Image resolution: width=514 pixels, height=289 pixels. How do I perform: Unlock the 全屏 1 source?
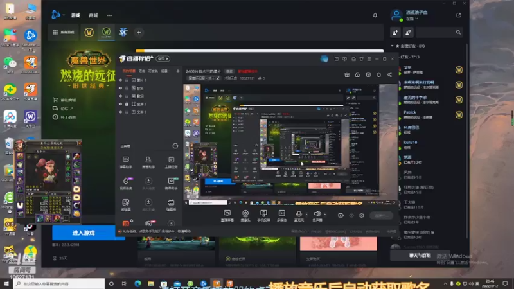tap(127, 104)
